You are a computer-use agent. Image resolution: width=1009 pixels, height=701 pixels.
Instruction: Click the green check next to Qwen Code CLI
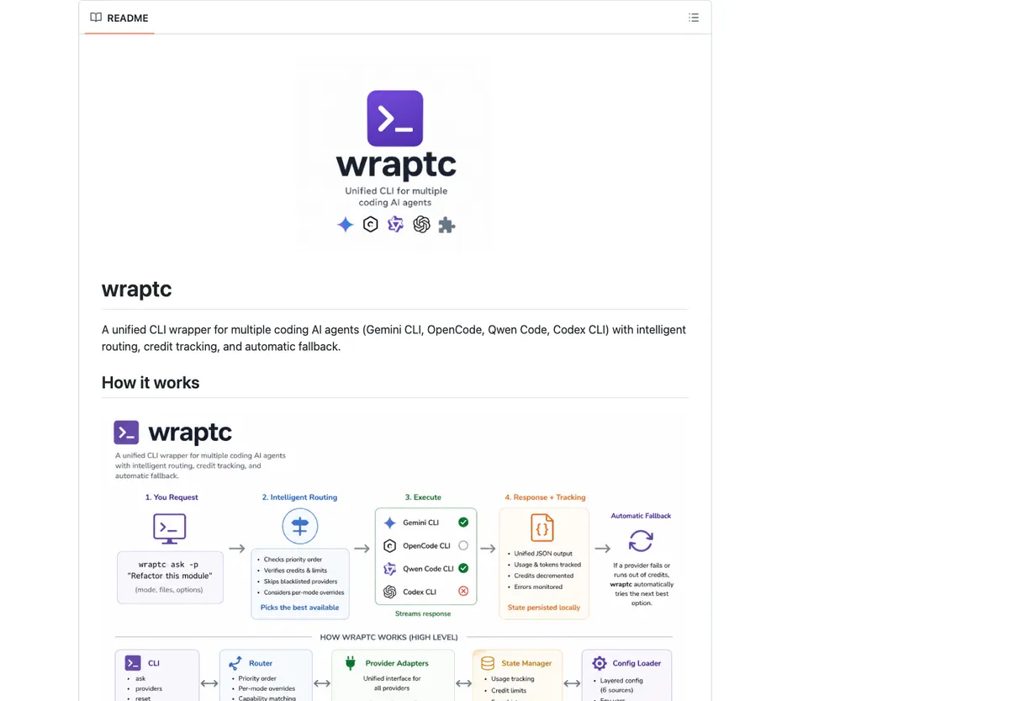coord(463,568)
